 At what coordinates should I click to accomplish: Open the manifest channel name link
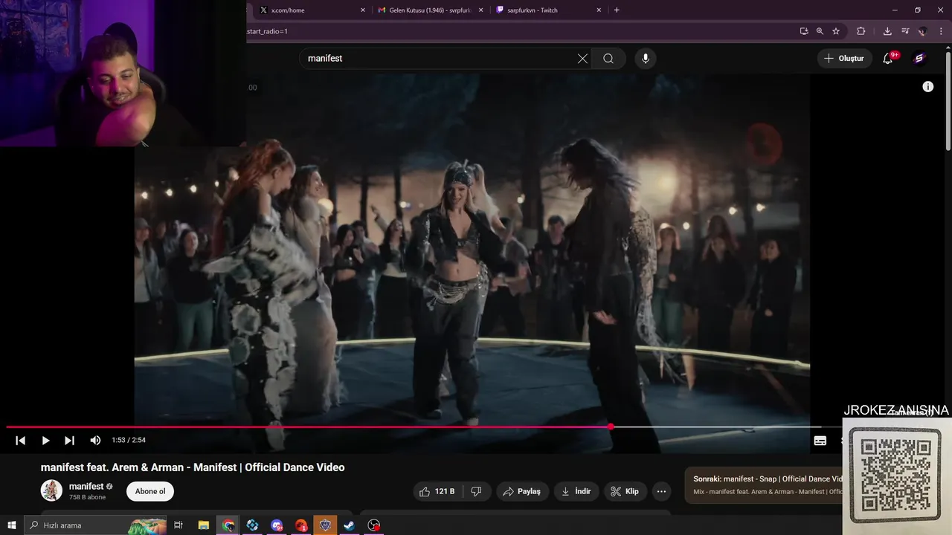pyautogui.click(x=86, y=487)
